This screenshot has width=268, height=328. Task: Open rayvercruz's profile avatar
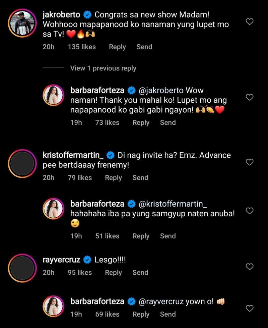pos(22,268)
